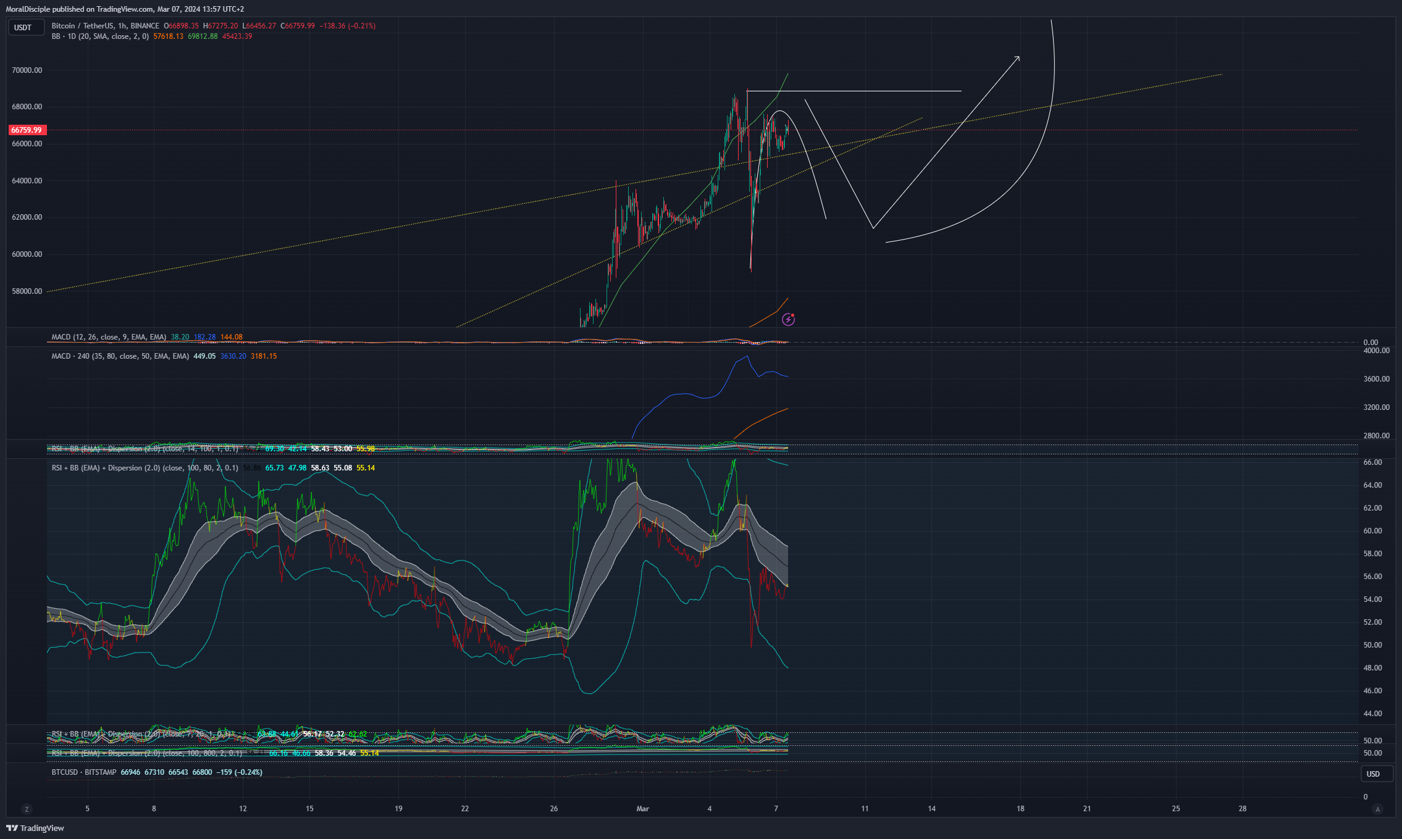Image resolution: width=1402 pixels, height=839 pixels.
Task: Click the 12 date label on time axis
Action: coord(243,809)
